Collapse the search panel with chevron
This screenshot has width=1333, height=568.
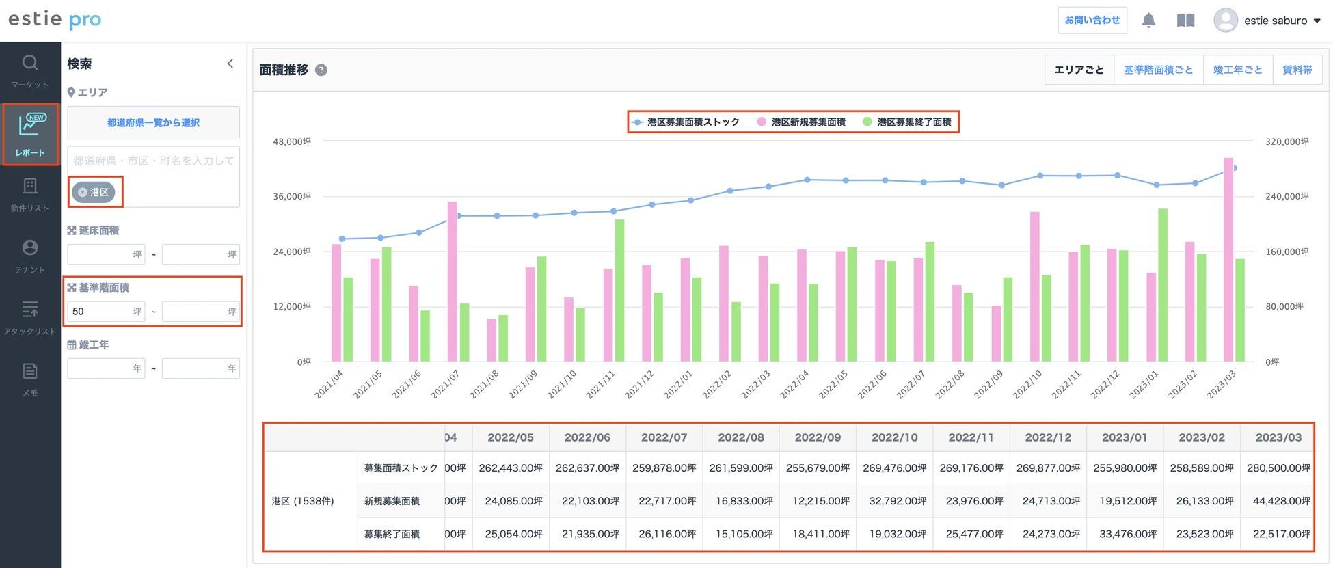pos(230,64)
